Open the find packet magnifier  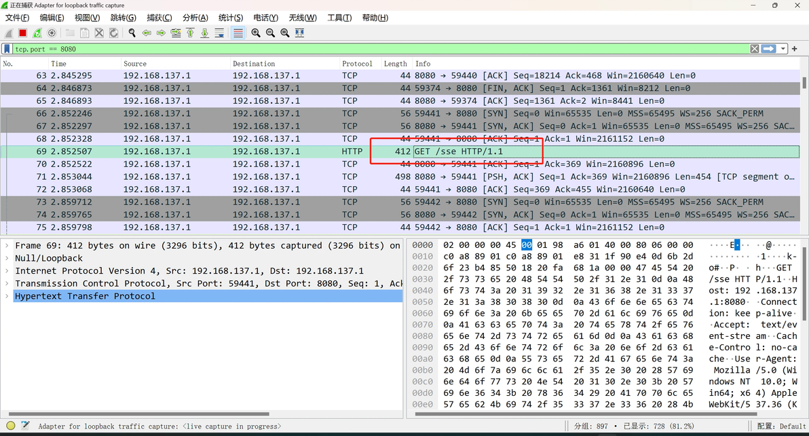click(x=132, y=33)
